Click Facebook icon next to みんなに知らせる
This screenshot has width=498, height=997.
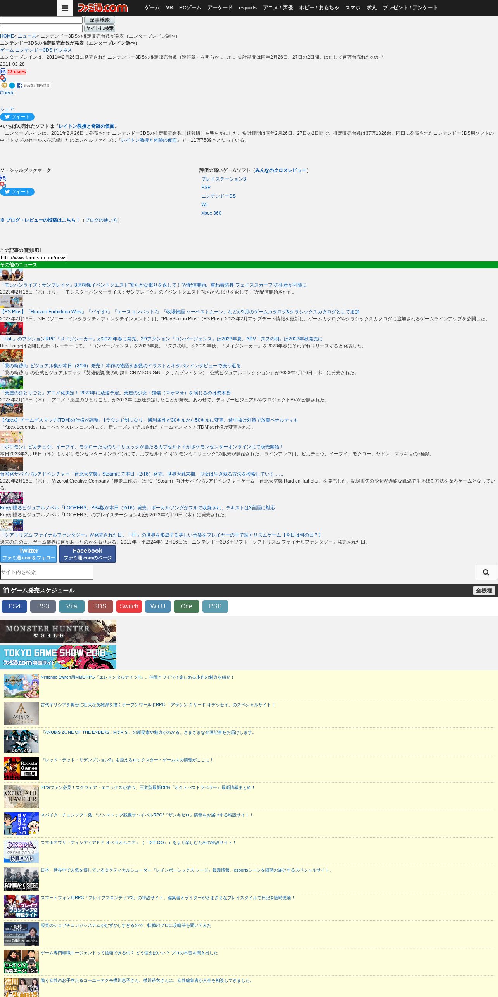[19, 85]
